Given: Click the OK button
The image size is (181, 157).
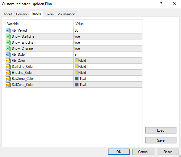Looking at the screenshot, I should 119,152.
